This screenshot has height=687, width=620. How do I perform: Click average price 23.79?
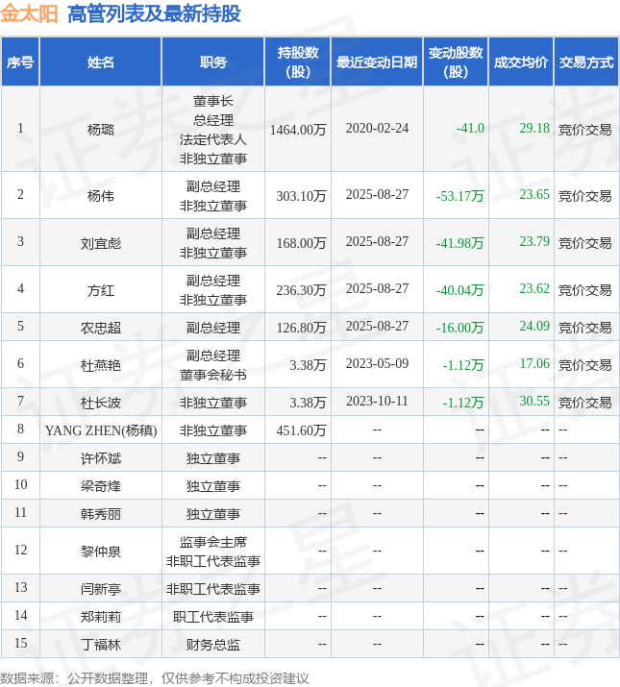pyautogui.click(x=534, y=241)
